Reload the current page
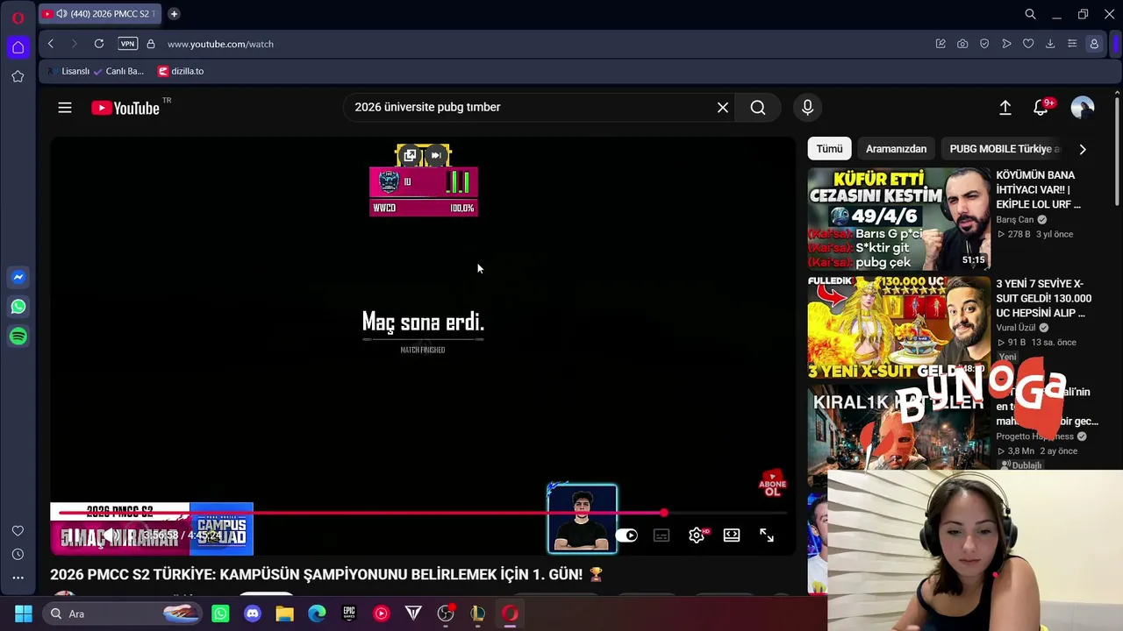 pyautogui.click(x=99, y=44)
